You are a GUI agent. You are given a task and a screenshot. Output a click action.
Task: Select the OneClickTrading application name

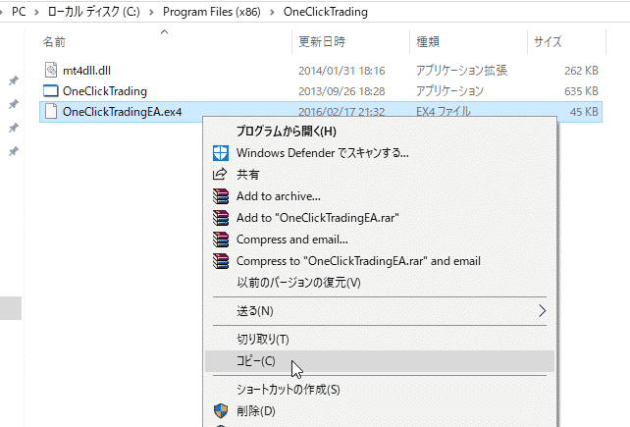(105, 91)
